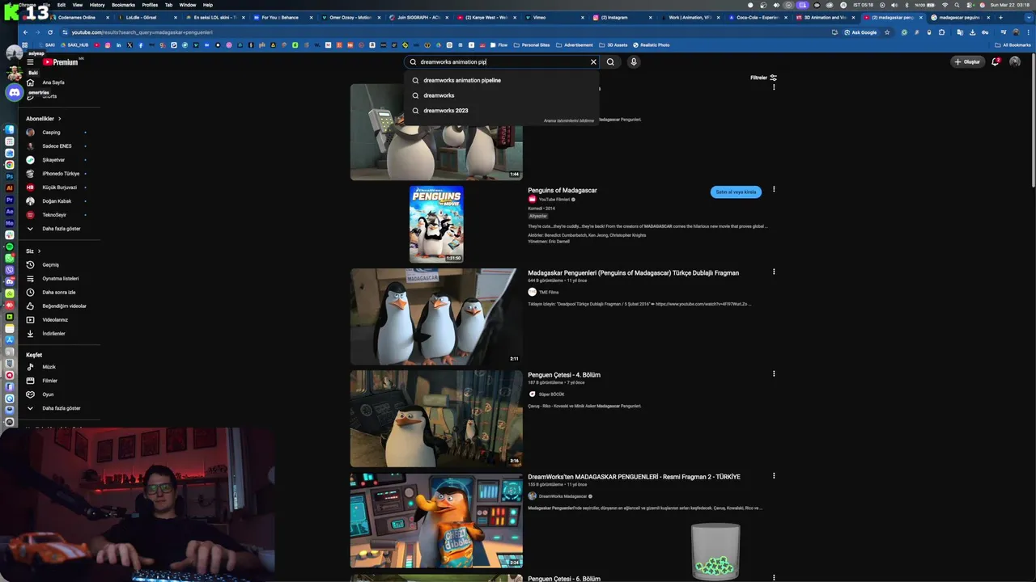Reload the page with refresh icon

50,32
